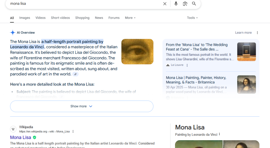
Task: Open the AI Overview three-dot options menu
Action: 257,33
